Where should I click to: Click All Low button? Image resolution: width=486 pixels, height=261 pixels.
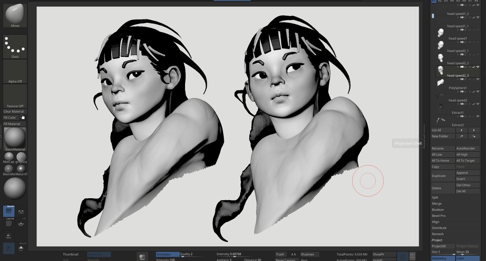coord(443,154)
